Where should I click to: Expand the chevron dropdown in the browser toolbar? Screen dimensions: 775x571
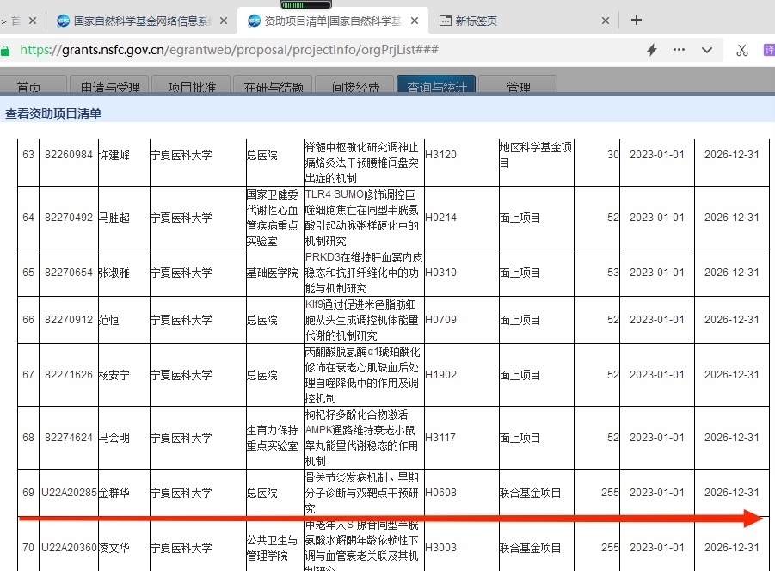(707, 50)
